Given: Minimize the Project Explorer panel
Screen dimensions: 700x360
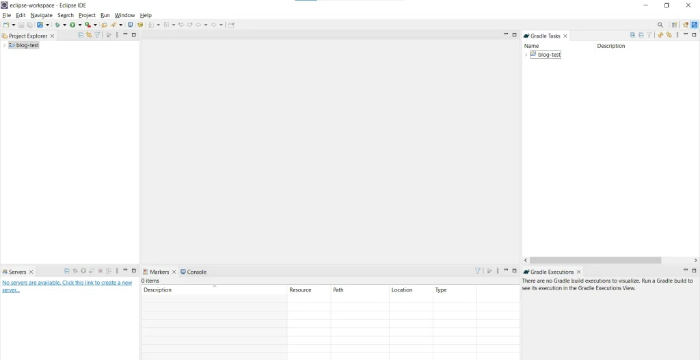Looking at the screenshot, I should pos(126,34).
